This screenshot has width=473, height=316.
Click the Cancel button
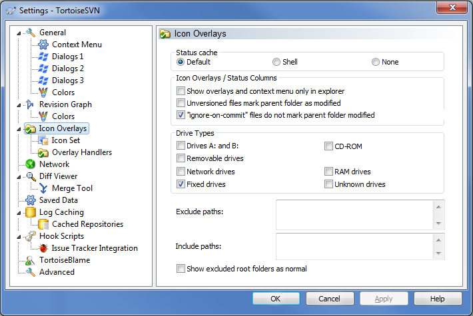click(330, 299)
